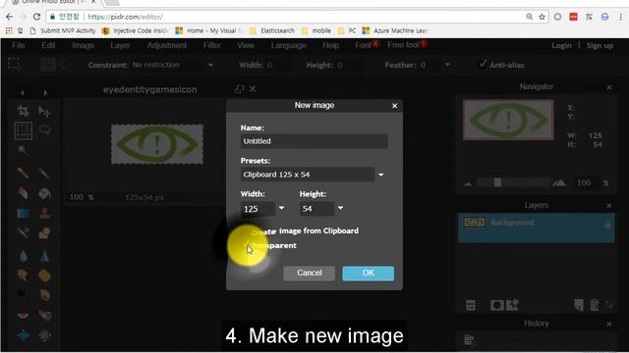
Task: Open the File menu
Action: pos(19,45)
